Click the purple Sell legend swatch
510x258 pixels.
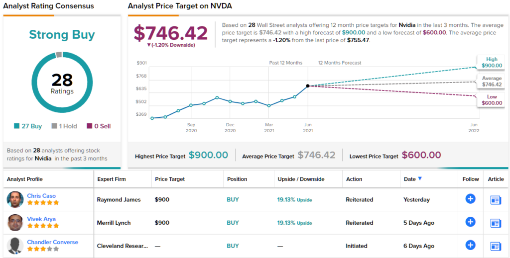pyautogui.click(x=90, y=126)
